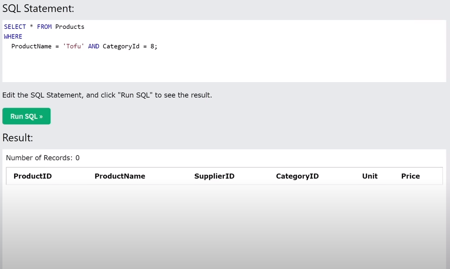Click the Number of Records: 0 text

(x=43, y=158)
